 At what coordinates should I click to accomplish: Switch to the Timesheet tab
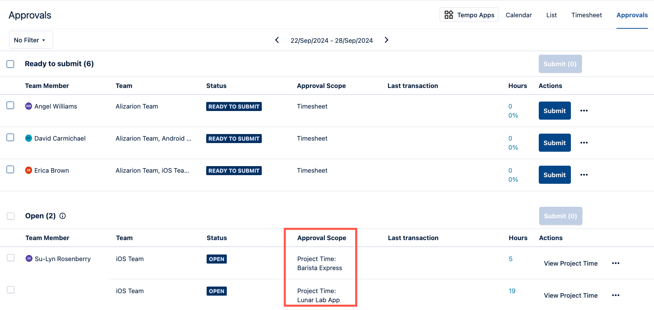pyautogui.click(x=587, y=15)
